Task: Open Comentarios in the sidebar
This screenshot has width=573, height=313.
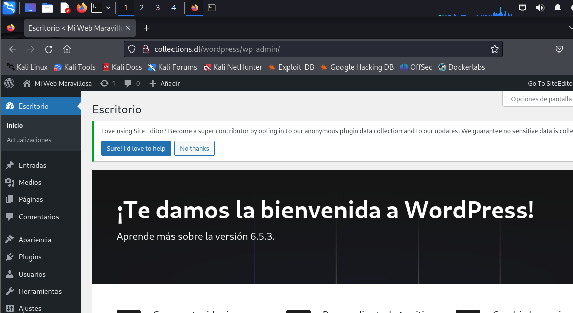Action: coord(40,217)
